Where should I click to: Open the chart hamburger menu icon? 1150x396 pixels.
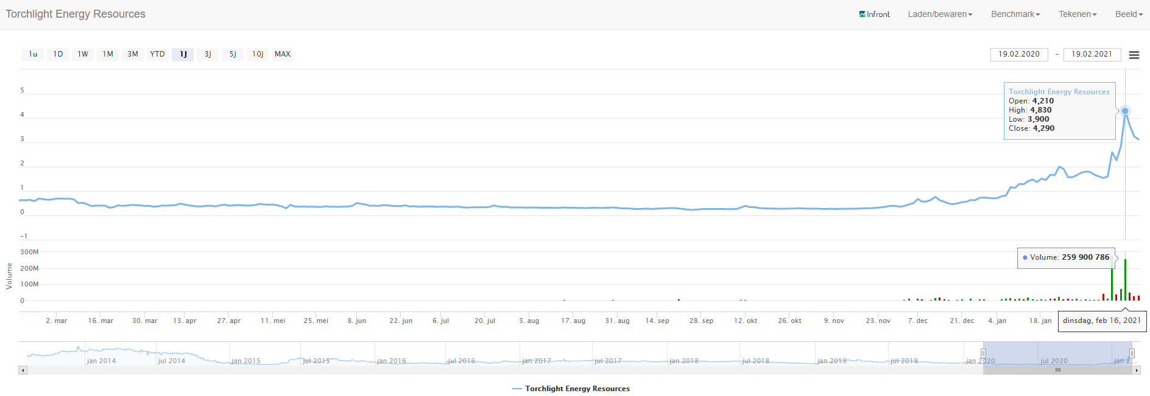pos(1134,55)
